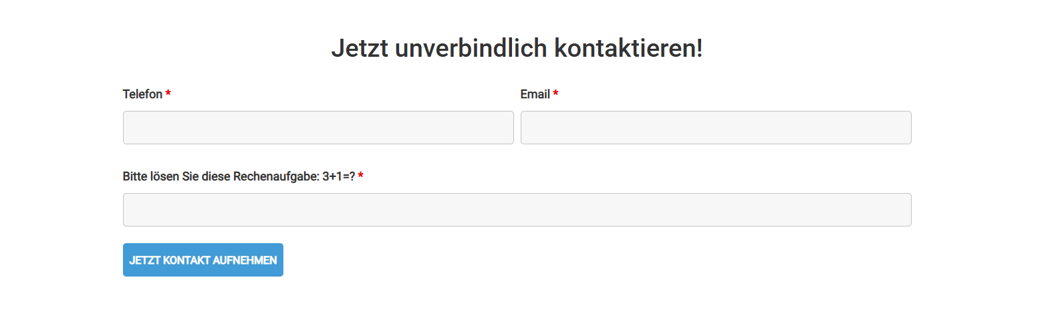
Task: Select the field for the 3+1 answer
Action: pyautogui.click(x=517, y=210)
